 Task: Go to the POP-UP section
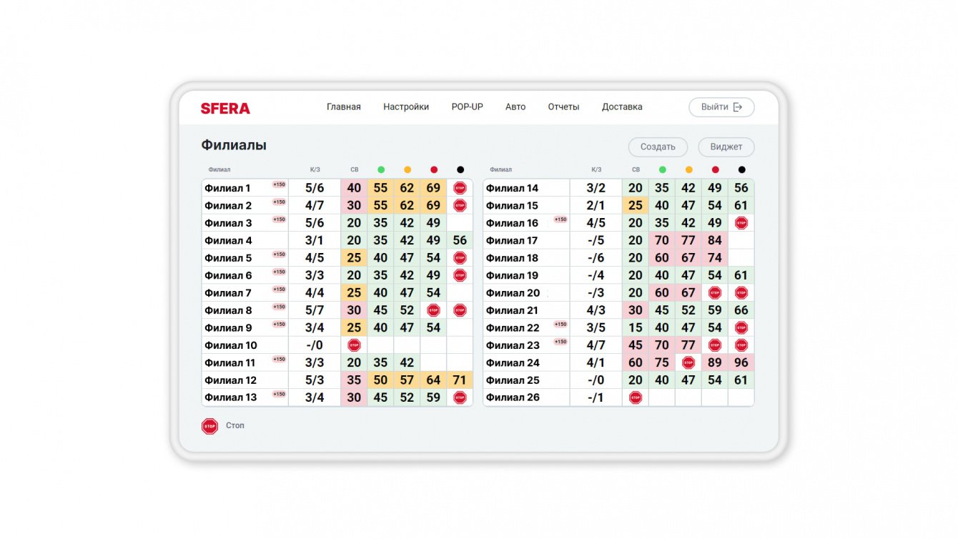point(468,107)
